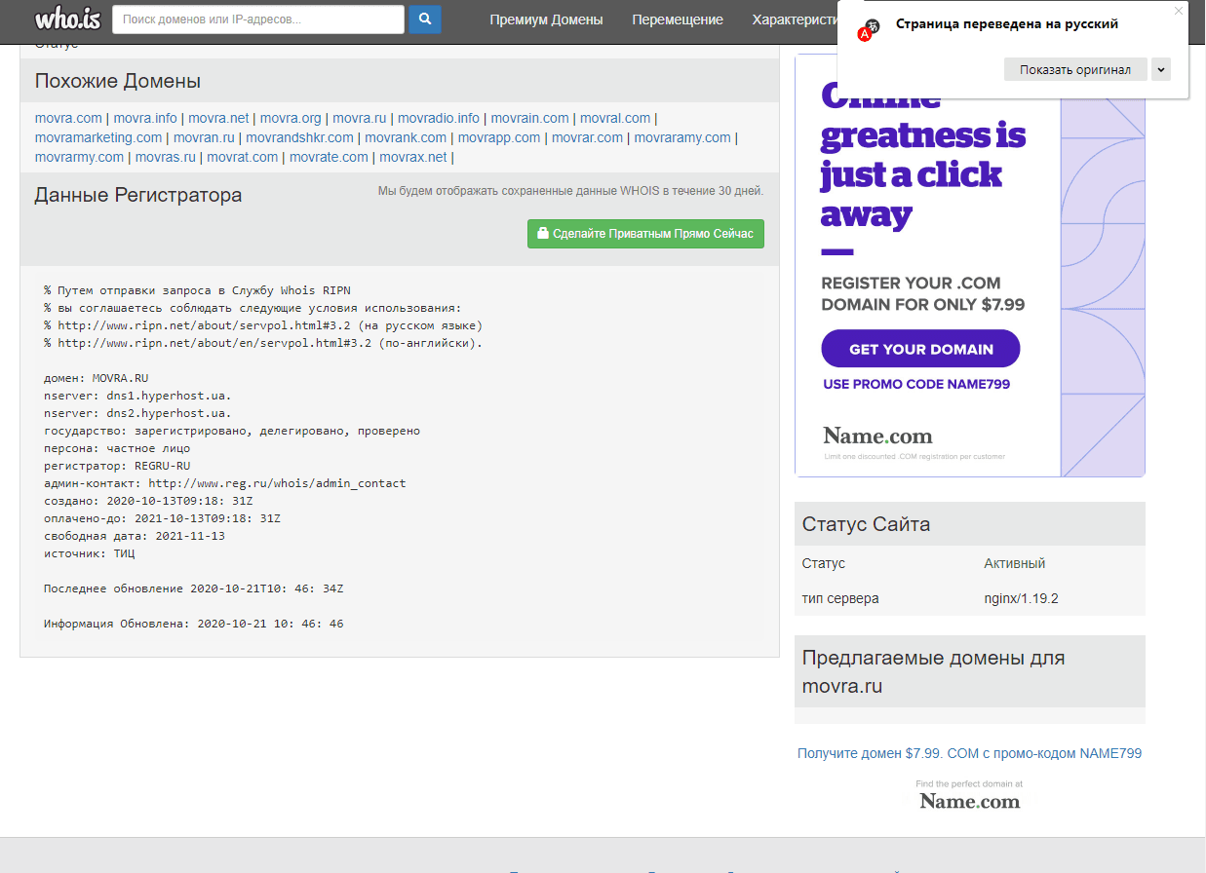1206x873 pixels.
Task: Open the movra.info similar domain link
Action: click(145, 118)
